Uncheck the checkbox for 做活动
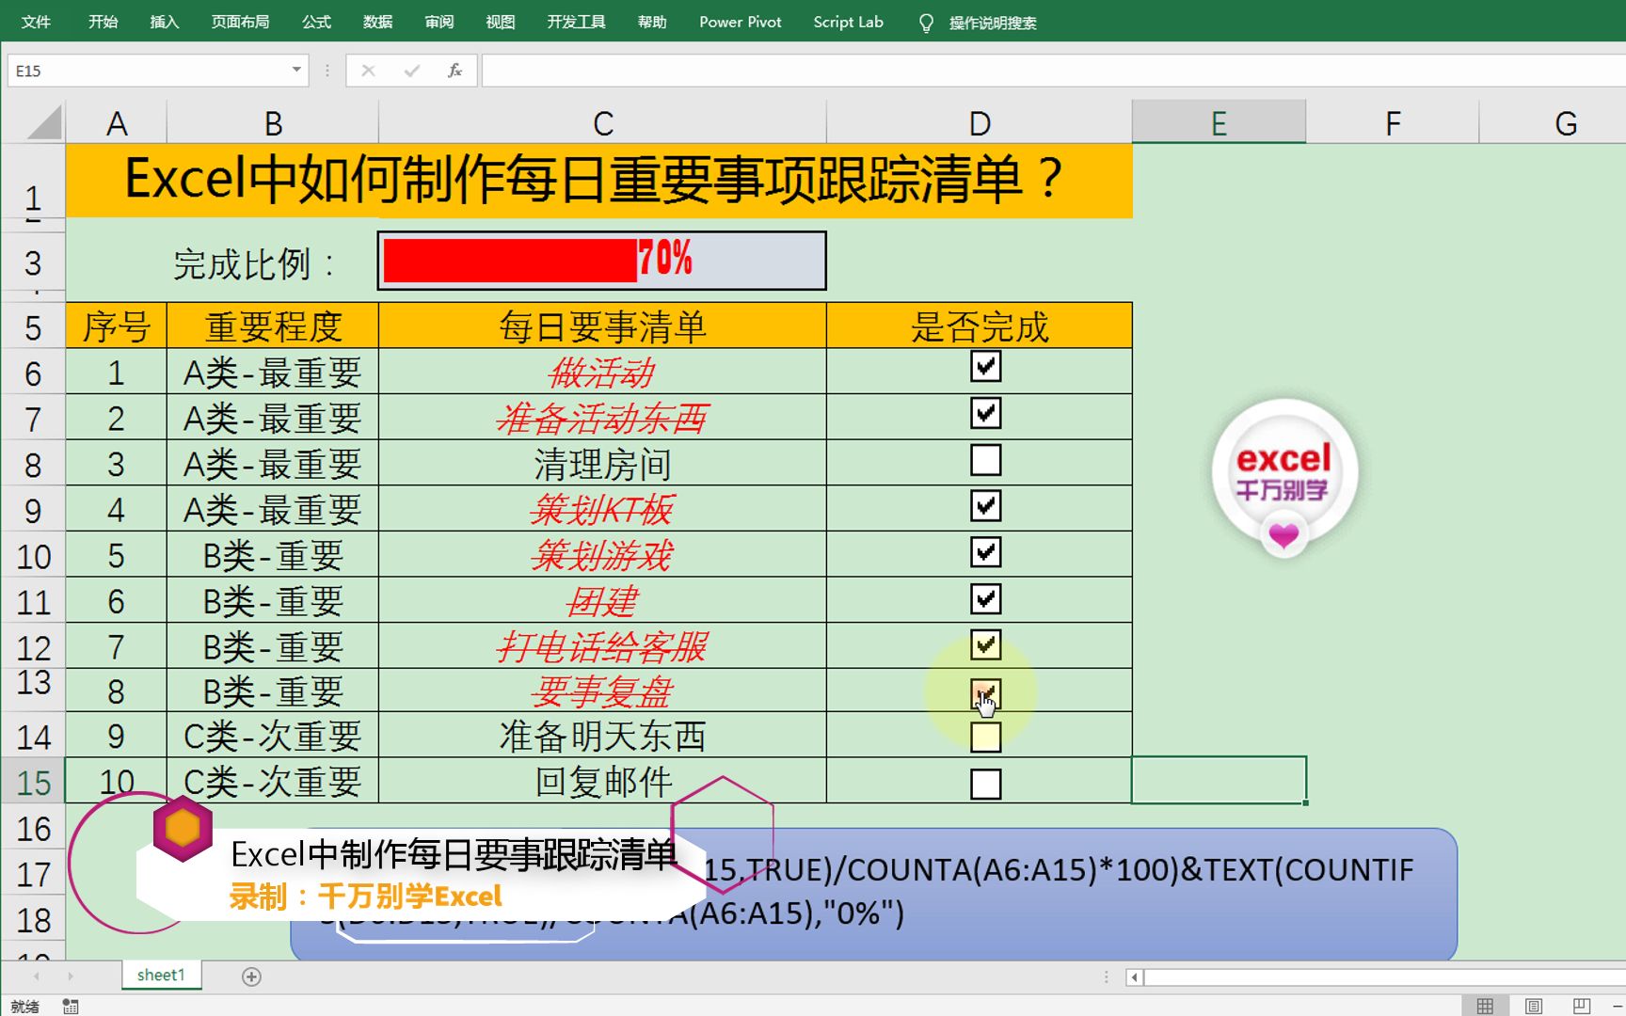This screenshot has height=1016, width=1626. pyautogui.click(x=983, y=368)
